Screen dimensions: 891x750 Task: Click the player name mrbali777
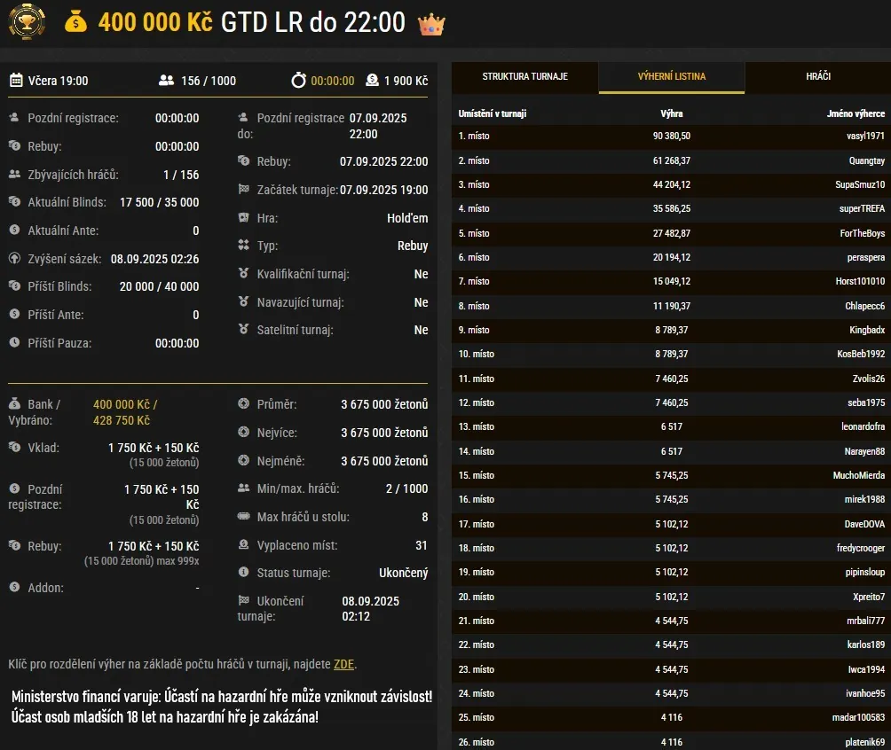[866, 621]
